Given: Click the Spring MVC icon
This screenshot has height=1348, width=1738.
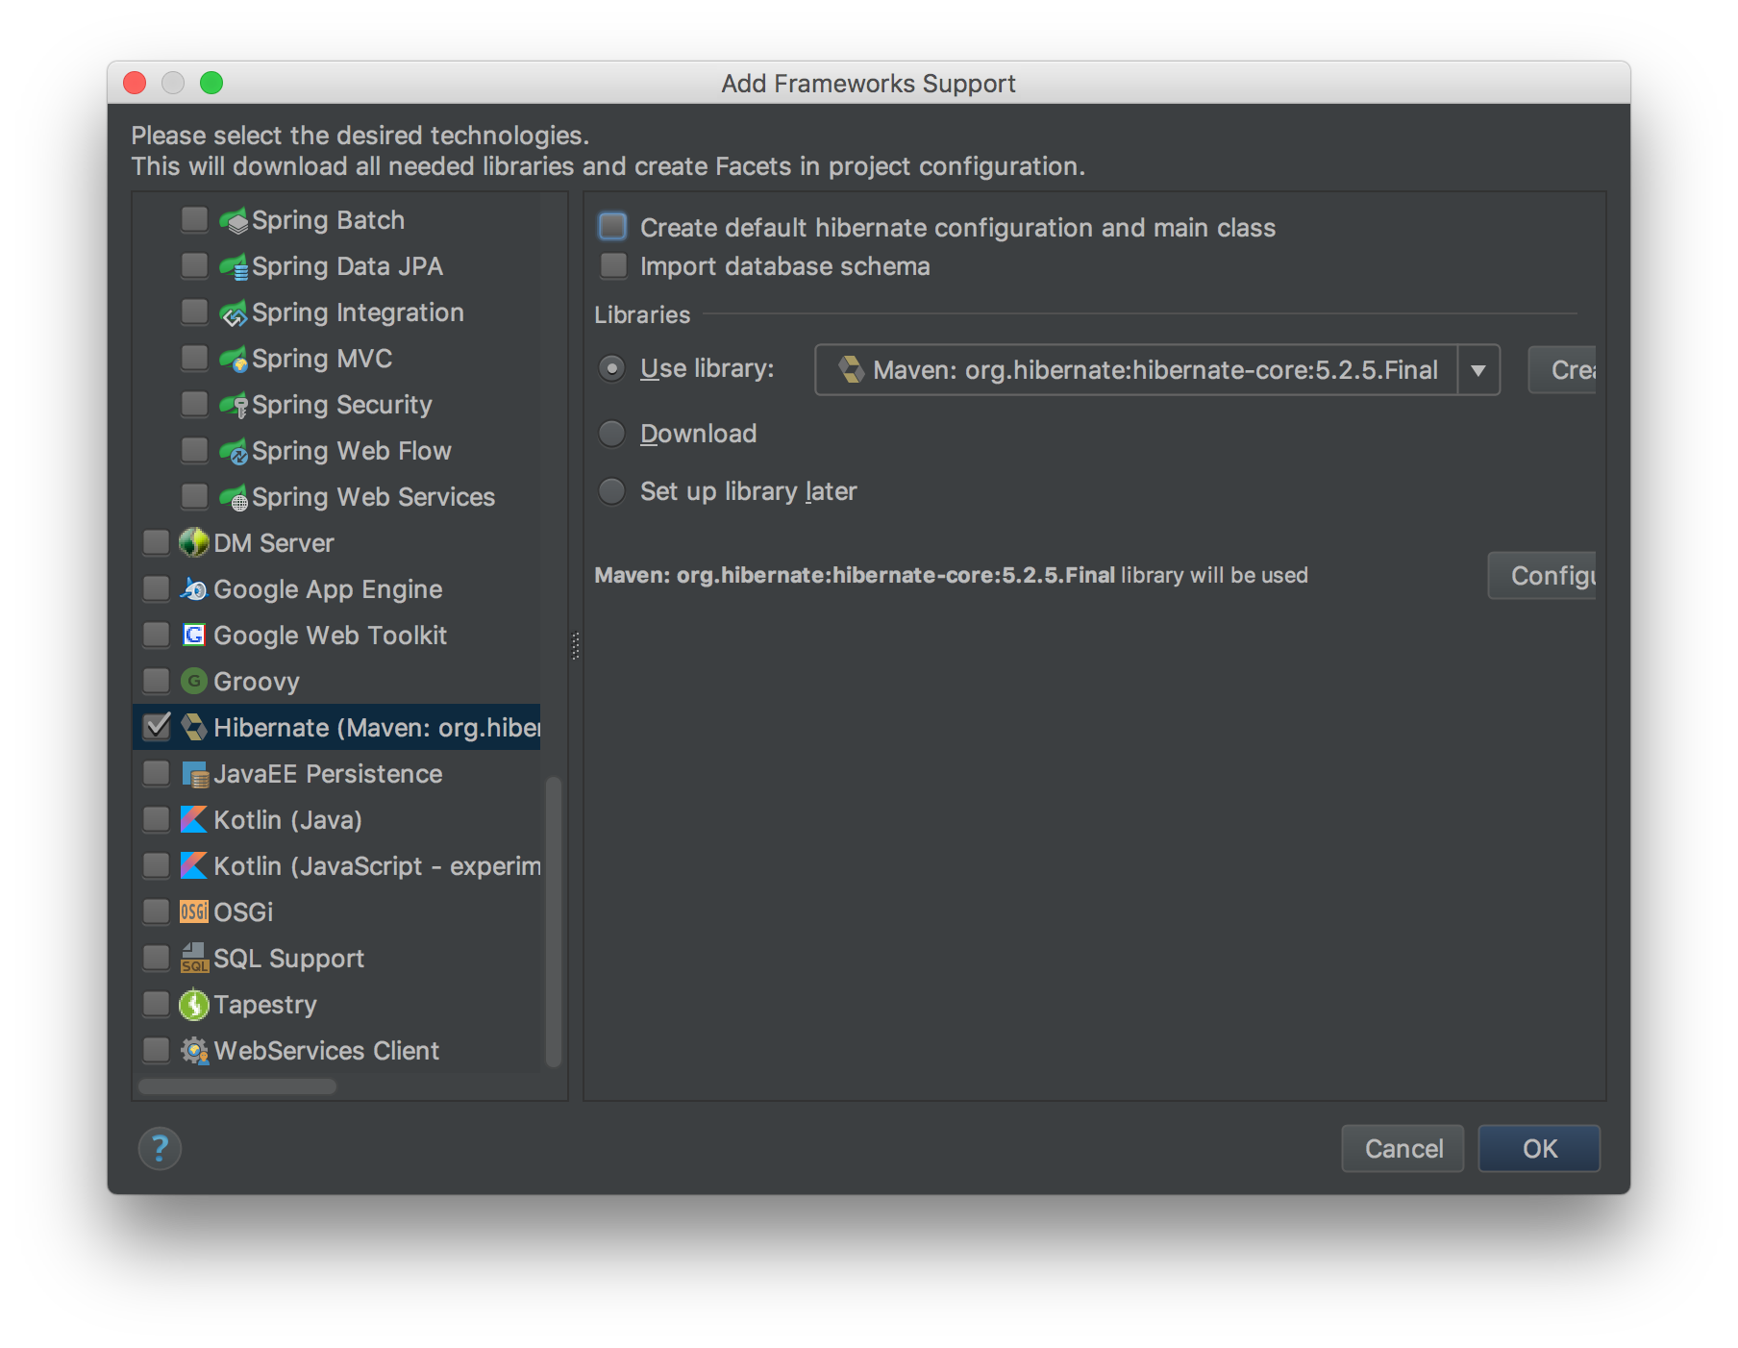Looking at the screenshot, I should [x=234, y=360].
